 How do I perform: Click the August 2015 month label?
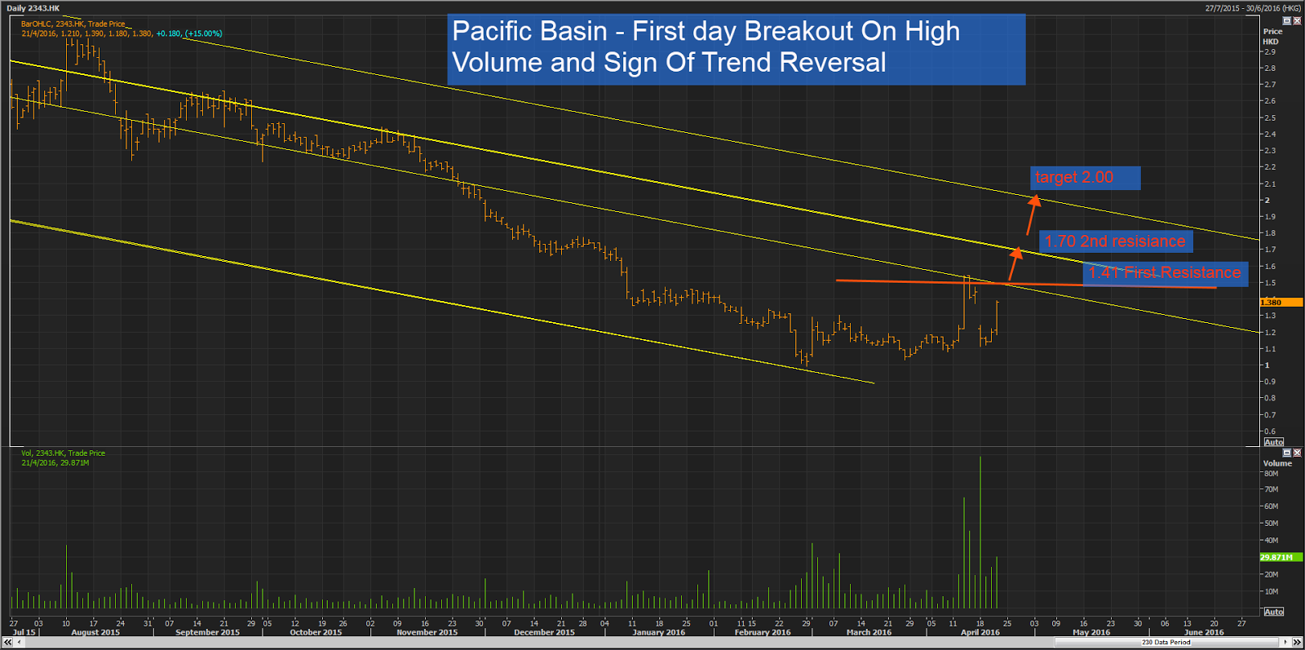click(95, 633)
